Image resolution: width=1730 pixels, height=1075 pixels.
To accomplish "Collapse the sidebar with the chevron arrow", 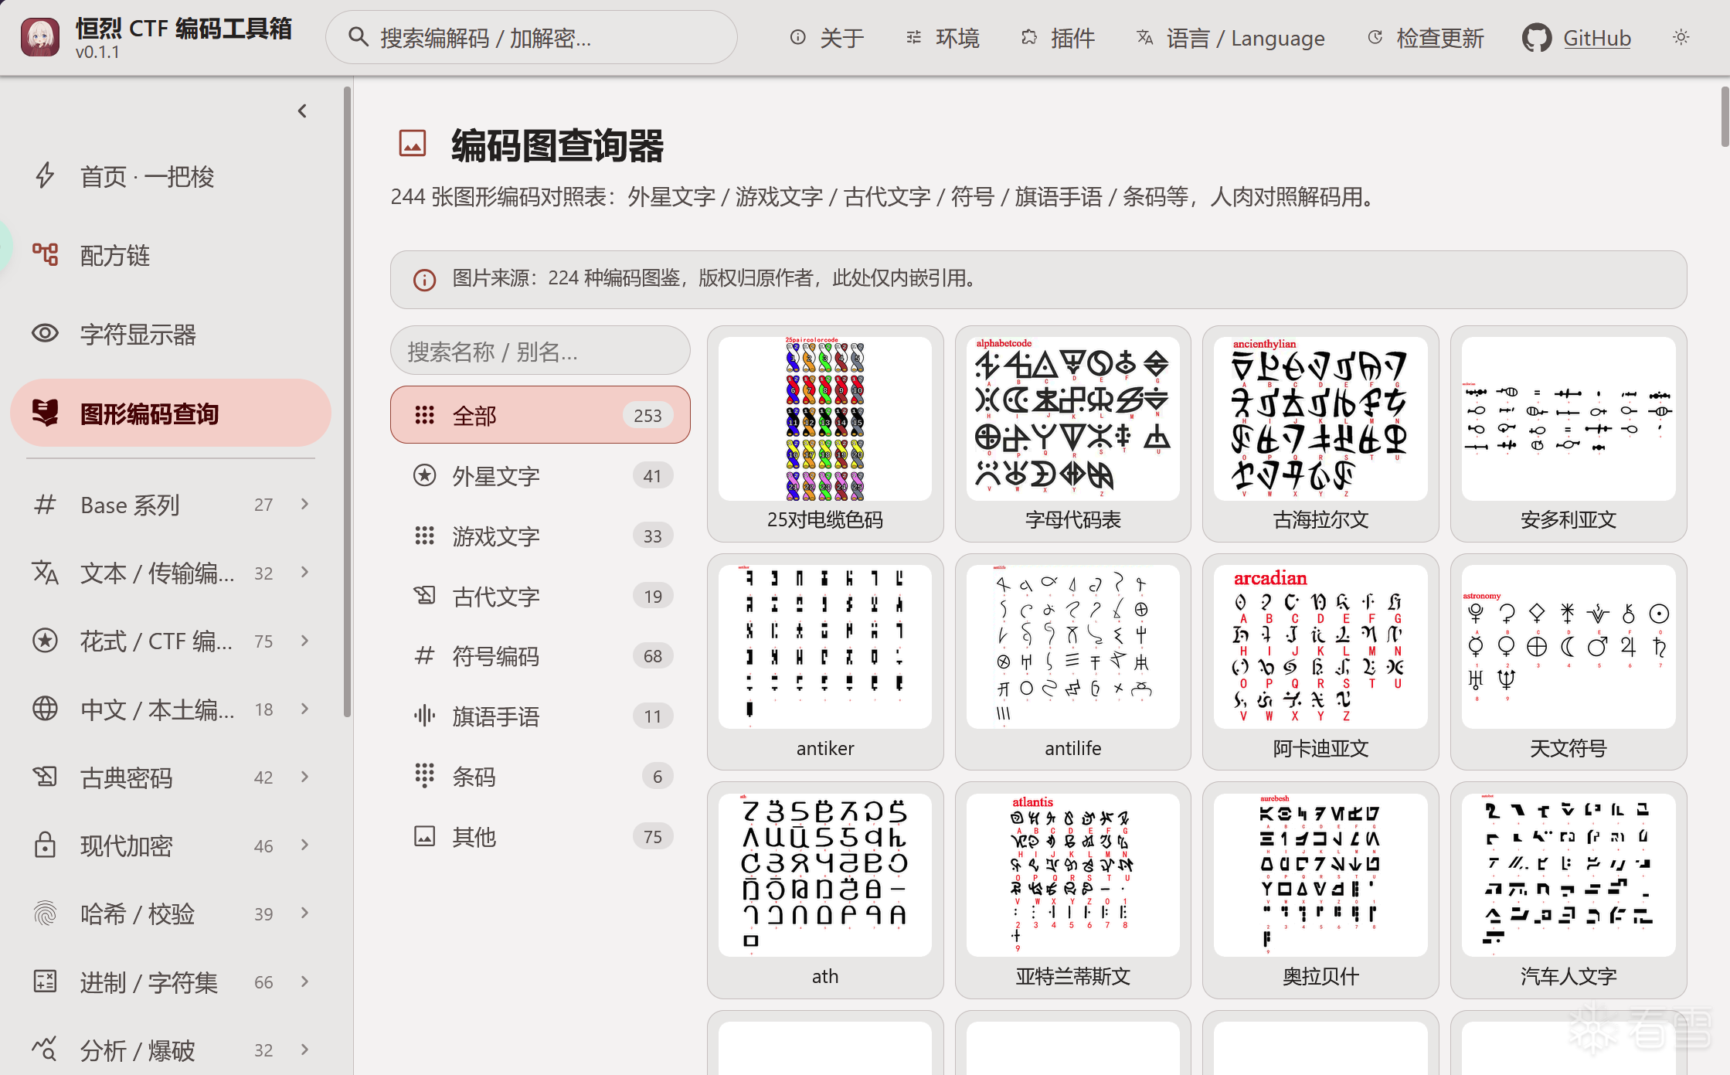I will tap(302, 111).
